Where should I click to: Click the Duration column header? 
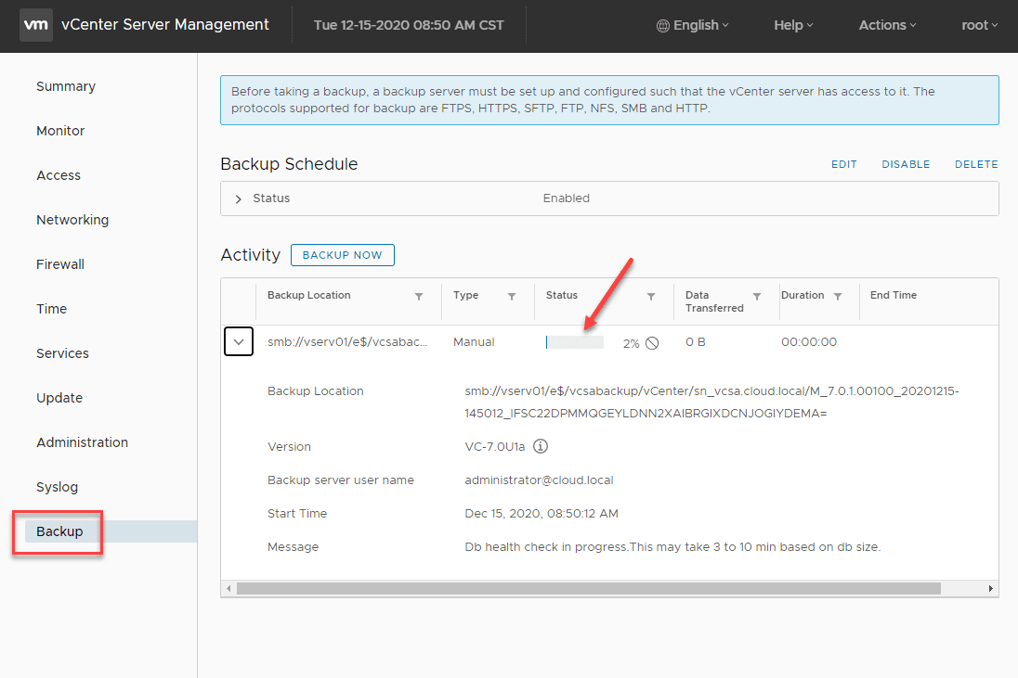click(803, 295)
